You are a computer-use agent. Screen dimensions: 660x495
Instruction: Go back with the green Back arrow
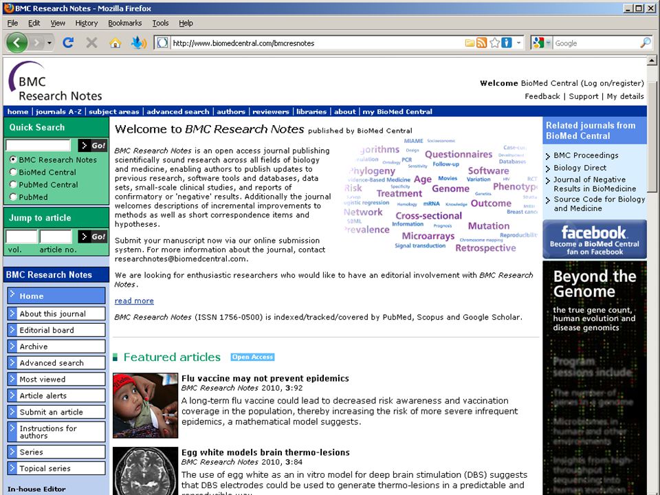click(16, 43)
